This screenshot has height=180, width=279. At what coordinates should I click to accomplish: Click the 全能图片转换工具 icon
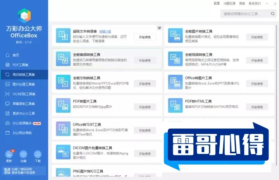(x=175, y=36)
